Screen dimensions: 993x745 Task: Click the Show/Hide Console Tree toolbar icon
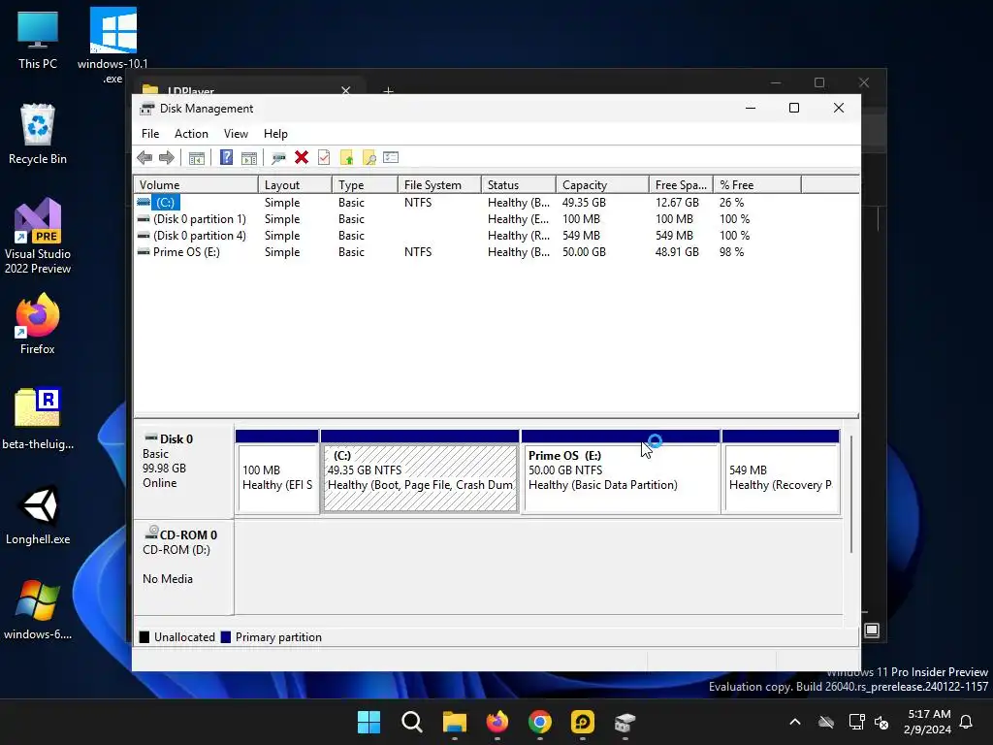pos(197,158)
